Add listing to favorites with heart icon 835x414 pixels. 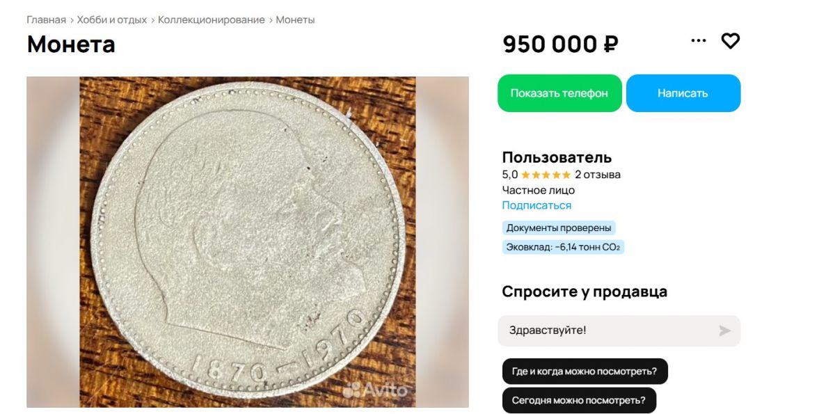(730, 41)
